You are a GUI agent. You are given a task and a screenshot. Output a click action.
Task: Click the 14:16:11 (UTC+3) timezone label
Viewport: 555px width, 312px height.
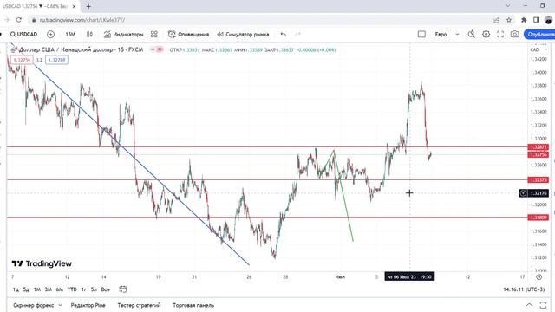(524, 289)
